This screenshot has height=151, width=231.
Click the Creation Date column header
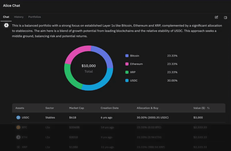tap(110, 108)
